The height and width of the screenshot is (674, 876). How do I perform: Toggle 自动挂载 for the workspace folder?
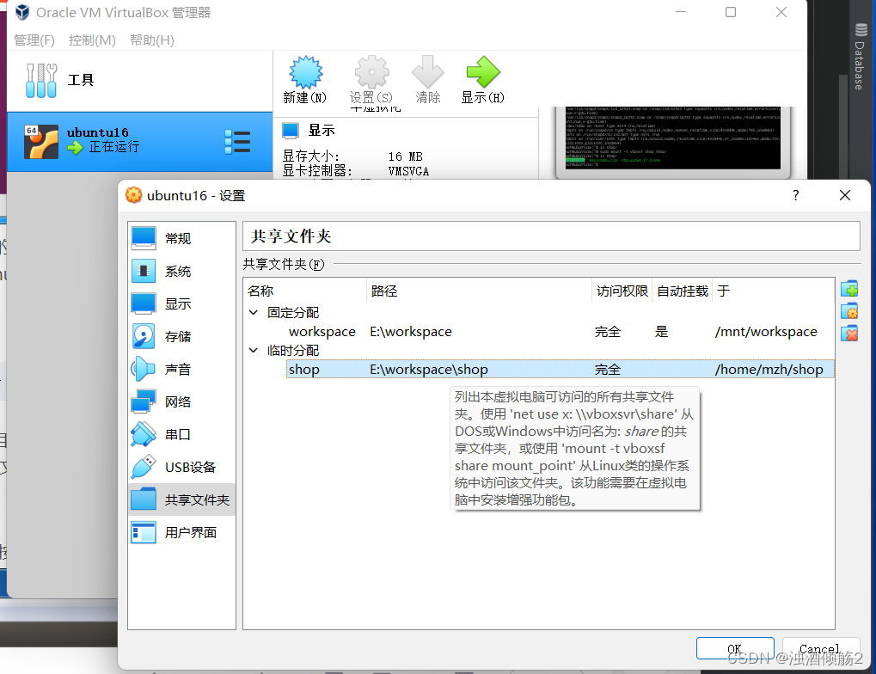coord(662,332)
